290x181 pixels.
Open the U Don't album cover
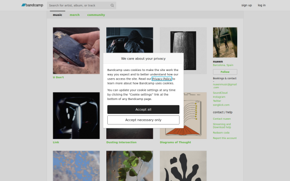[x=76, y=51]
